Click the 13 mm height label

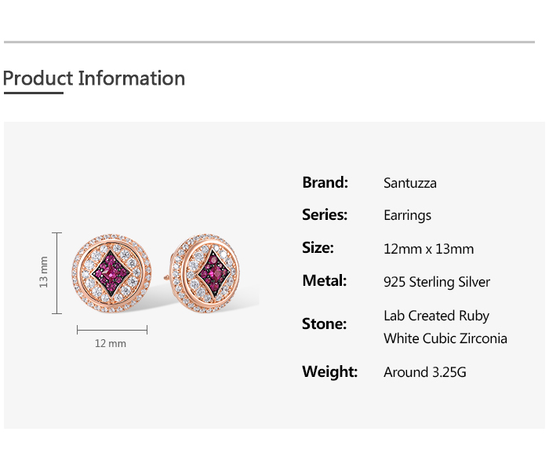click(x=45, y=272)
